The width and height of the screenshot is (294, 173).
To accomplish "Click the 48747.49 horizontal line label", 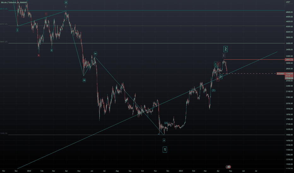I will point(4,9).
